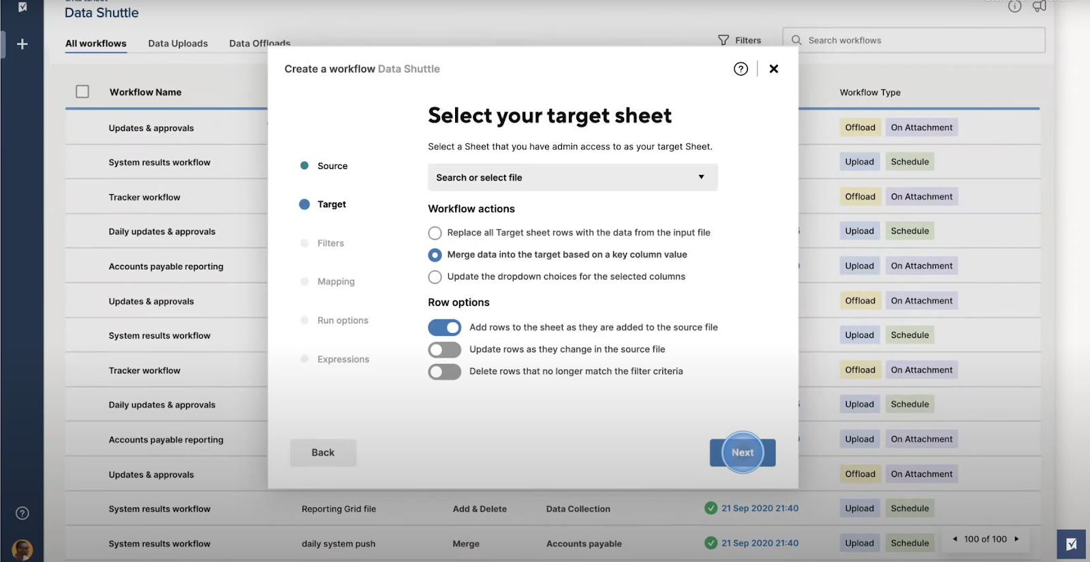Click the plus icon in the left sidebar
The height and width of the screenshot is (562, 1090).
pos(22,44)
